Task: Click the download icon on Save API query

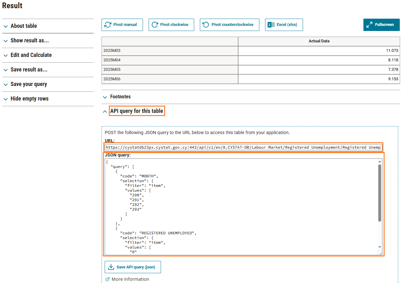Action: (111, 267)
